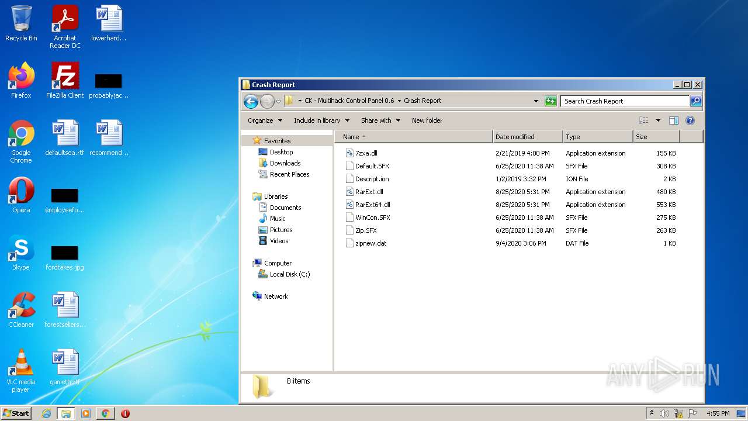This screenshot has width=748, height=421.
Task: Click the change view icon
Action: [644, 120]
